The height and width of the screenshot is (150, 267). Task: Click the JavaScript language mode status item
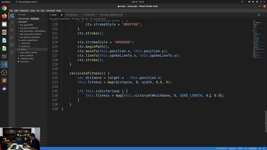tap(252, 148)
